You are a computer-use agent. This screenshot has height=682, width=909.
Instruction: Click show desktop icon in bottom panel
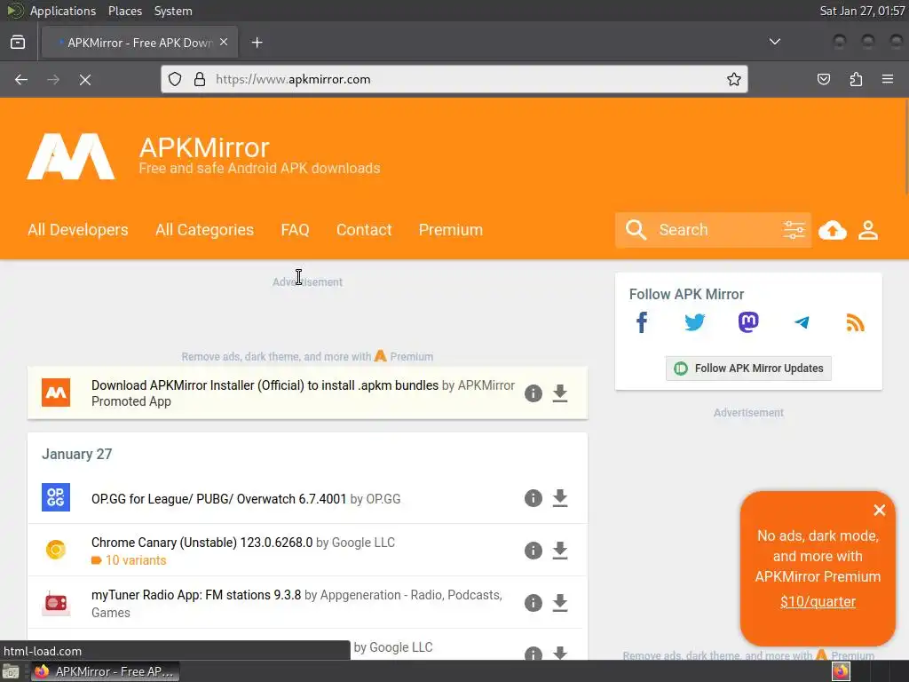point(11,671)
